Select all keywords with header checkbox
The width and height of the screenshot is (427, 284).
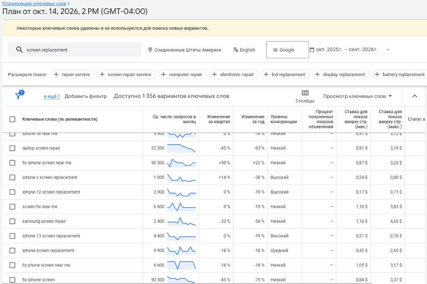(x=12, y=119)
